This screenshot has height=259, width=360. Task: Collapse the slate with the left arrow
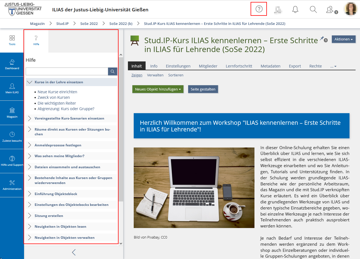coord(73,252)
